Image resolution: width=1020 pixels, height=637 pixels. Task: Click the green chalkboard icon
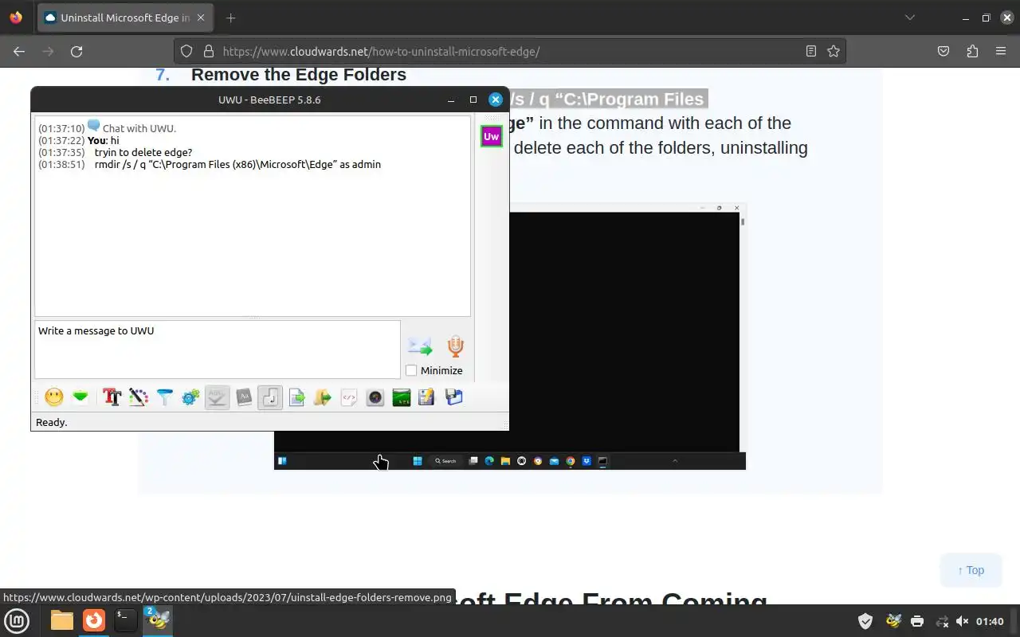(402, 397)
